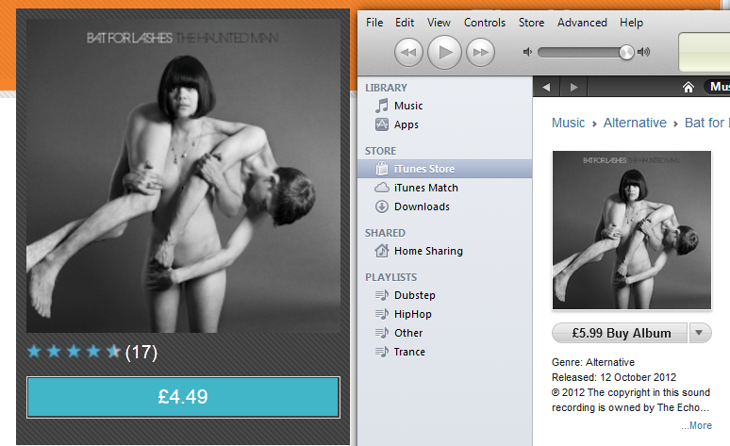The width and height of the screenshot is (730, 446).
Task: Click the rewind previous track button
Action: 408,52
